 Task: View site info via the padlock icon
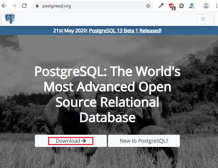coord(37,6)
